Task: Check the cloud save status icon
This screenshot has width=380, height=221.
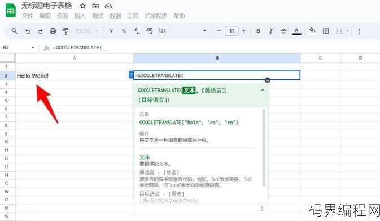Action: [108, 6]
